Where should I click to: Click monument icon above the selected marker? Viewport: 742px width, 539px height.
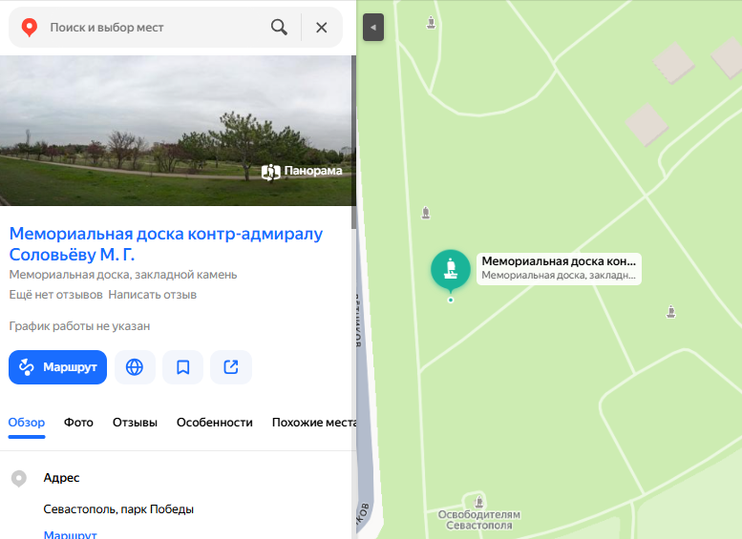pyautogui.click(x=425, y=213)
